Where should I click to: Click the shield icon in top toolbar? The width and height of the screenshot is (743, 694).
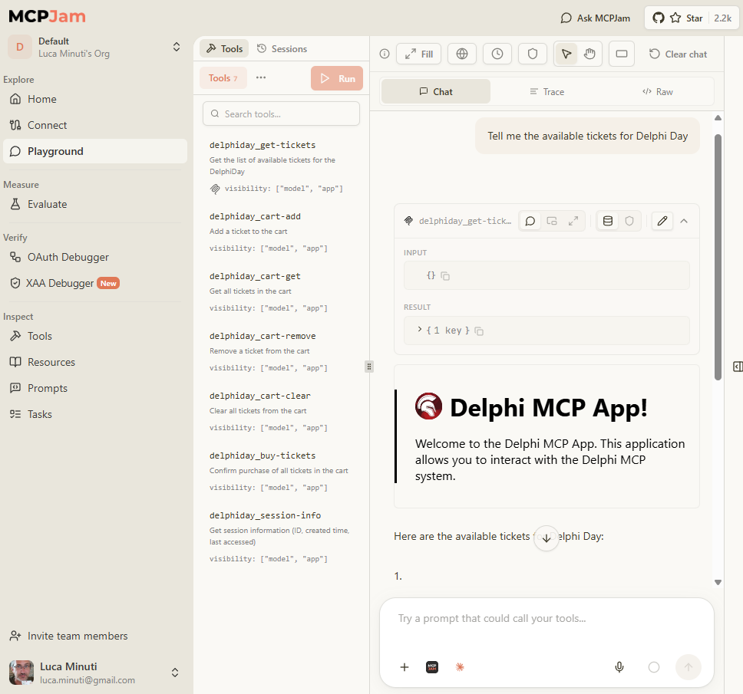click(x=533, y=54)
